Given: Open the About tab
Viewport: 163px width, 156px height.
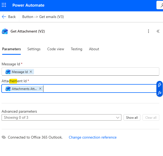Looking at the screenshot, I should tap(94, 49).
